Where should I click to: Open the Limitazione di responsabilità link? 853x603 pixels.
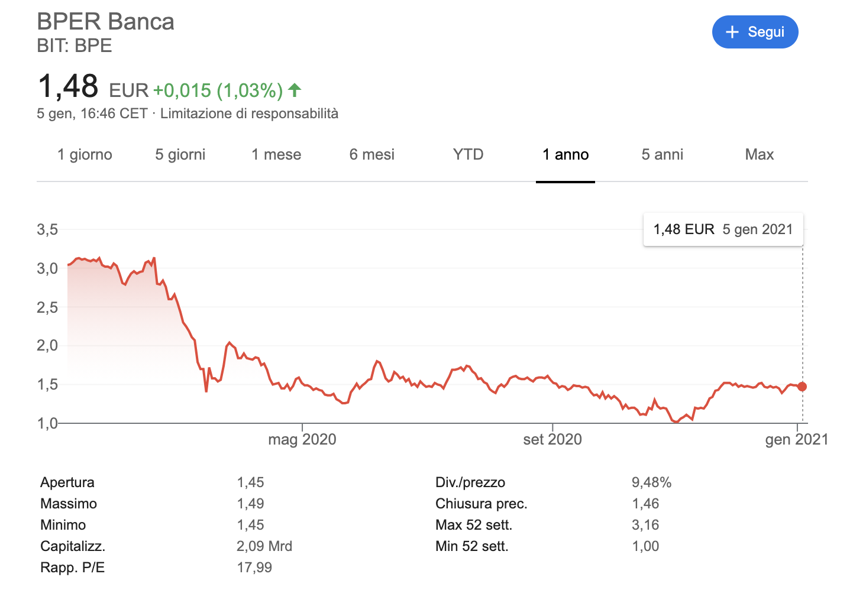pyautogui.click(x=250, y=114)
